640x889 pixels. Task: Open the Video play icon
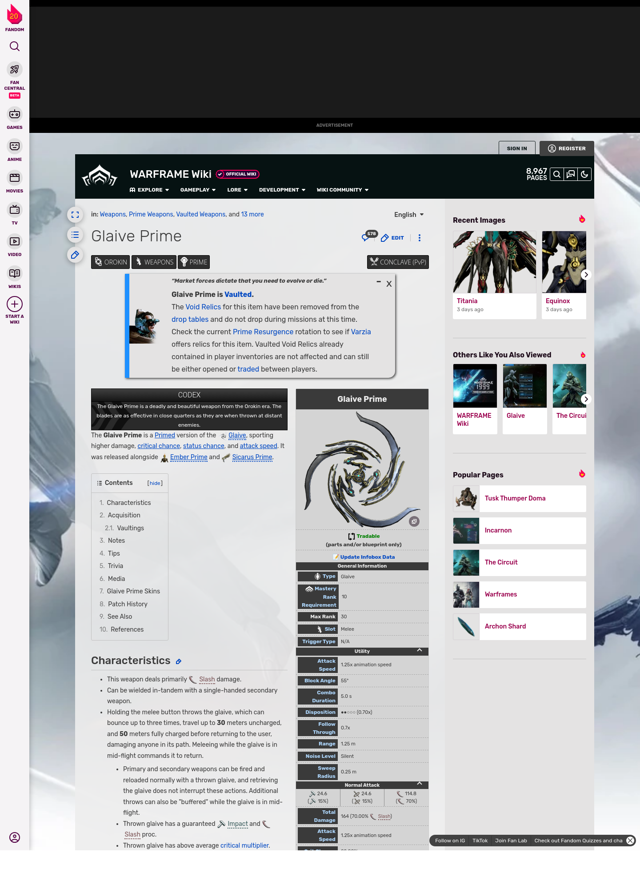tap(15, 241)
